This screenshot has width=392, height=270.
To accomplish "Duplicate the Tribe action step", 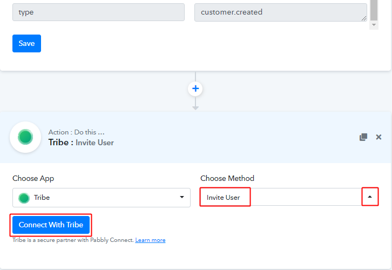I will click(363, 137).
